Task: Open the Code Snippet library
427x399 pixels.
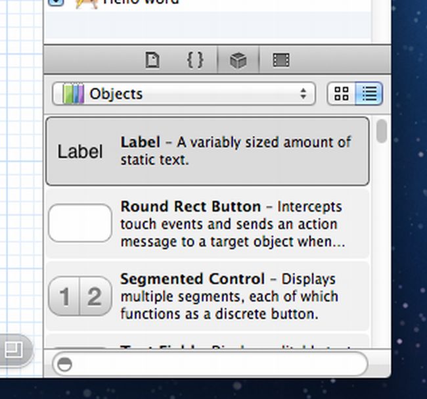Action: (x=194, y=60)
